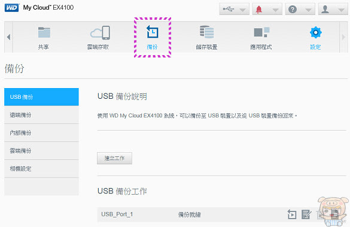This screenshot has width=350, height=227.
Task: Click the USB 備份說明 heading
Action: point(122,96)
